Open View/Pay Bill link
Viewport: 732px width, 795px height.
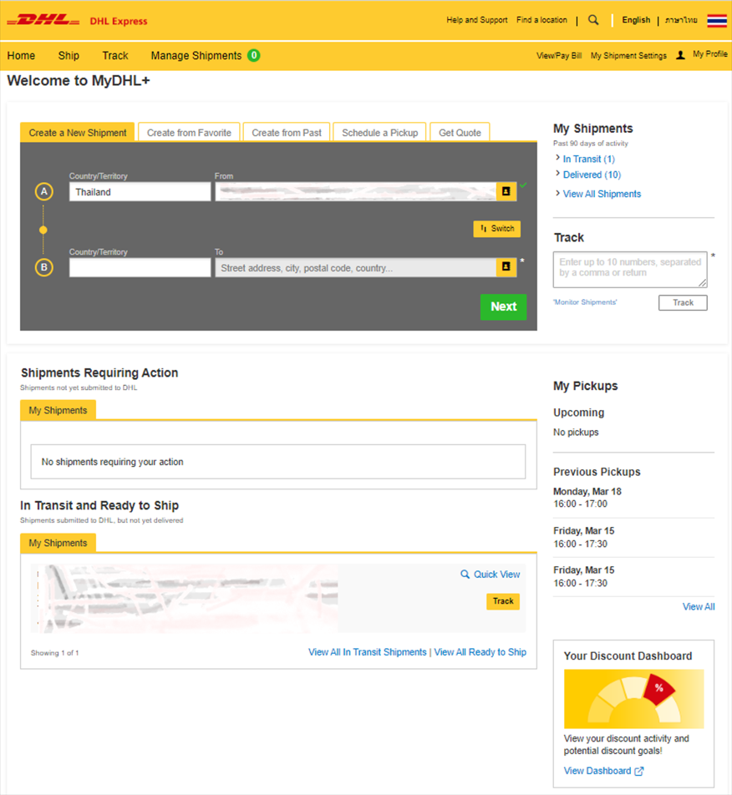(559, 56)
